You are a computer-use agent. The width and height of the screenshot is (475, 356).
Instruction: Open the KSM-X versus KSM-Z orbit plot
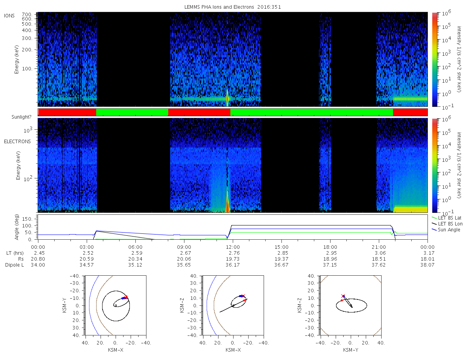click(233, 305)
